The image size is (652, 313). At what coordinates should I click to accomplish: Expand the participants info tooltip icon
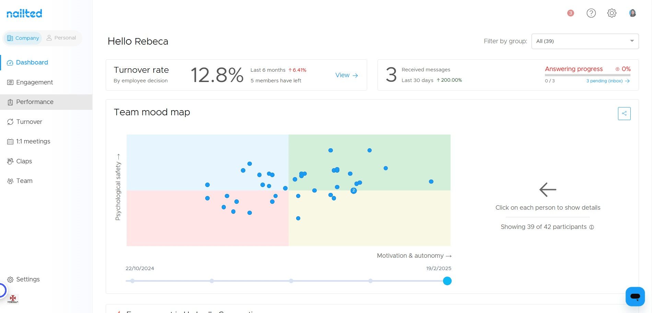point(592,227)
